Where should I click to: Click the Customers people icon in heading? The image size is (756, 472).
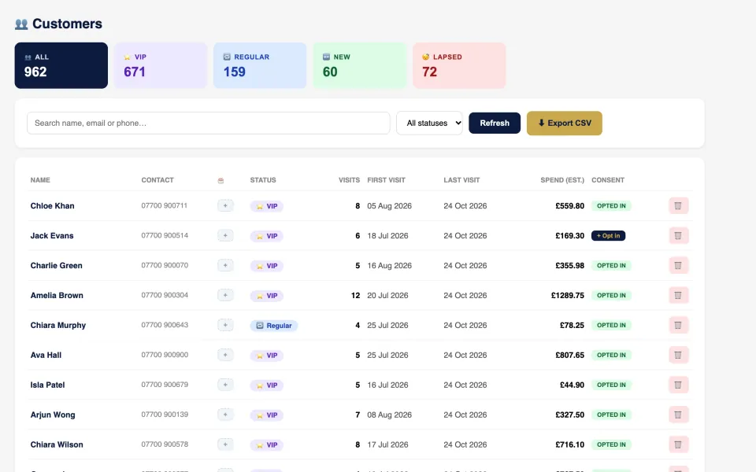click(x=21, y=24)
